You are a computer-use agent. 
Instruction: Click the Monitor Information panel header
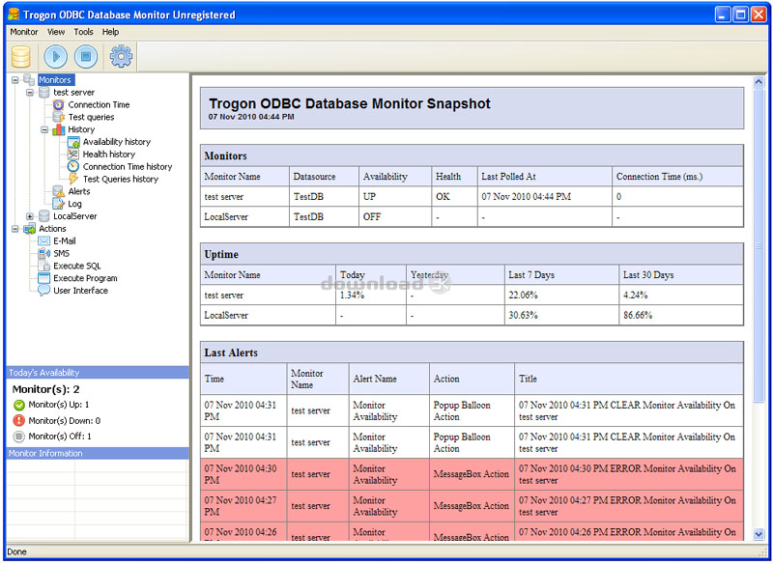[98, 453]
